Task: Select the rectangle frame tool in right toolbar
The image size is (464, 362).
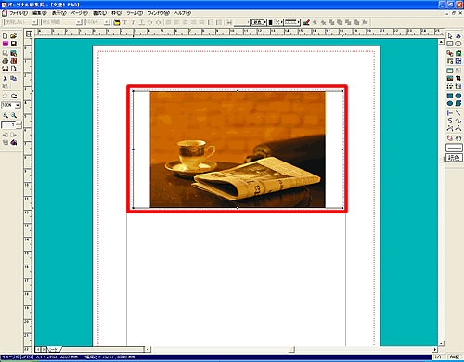Action: (450, 44)
